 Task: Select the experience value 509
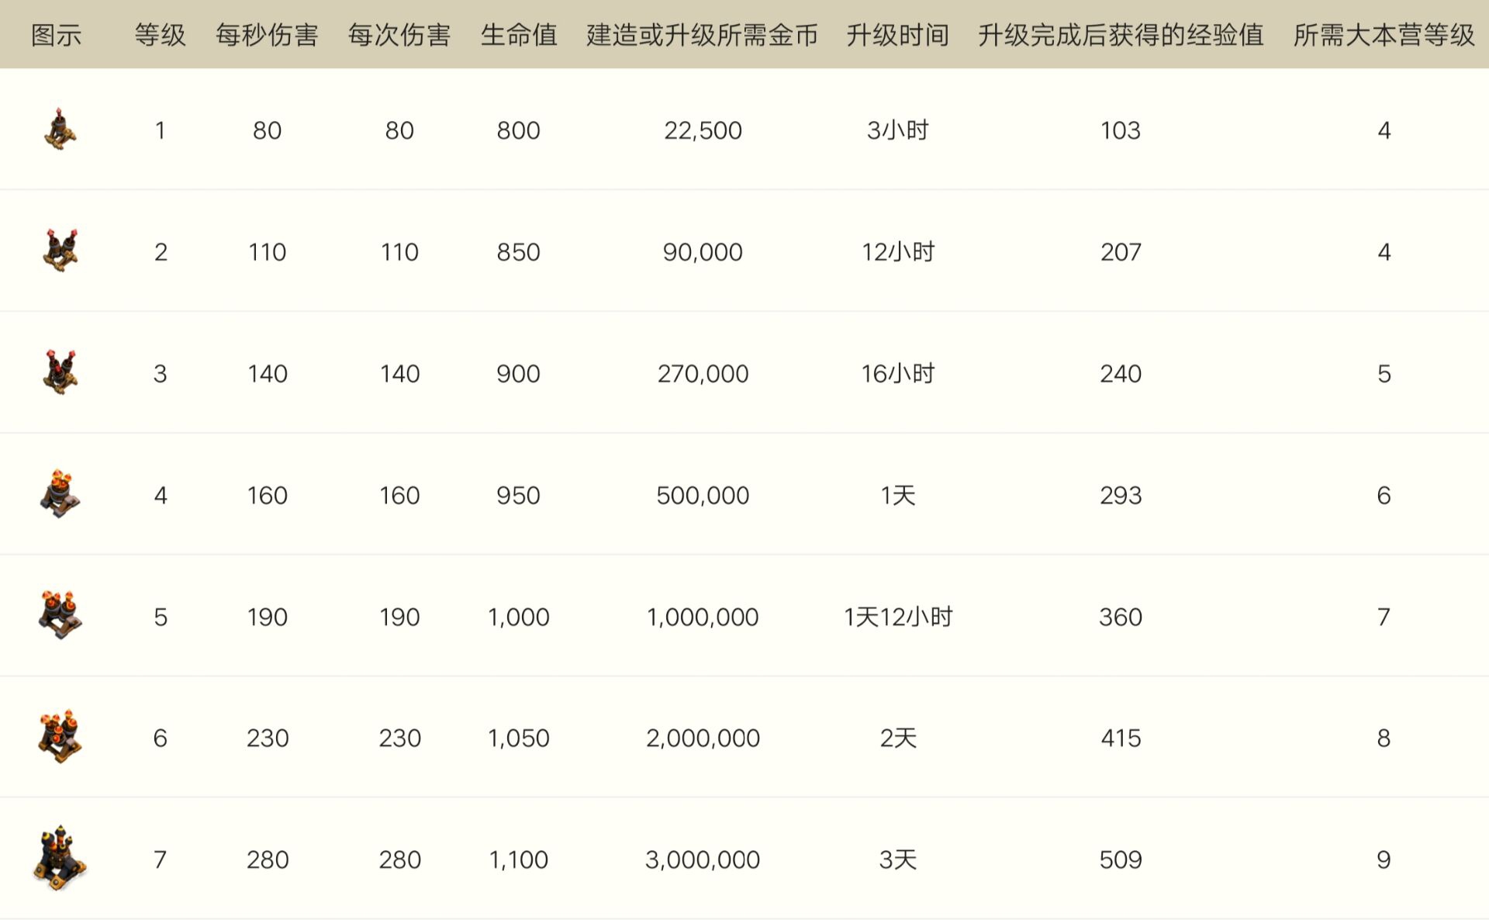pyautogui.click(x=1121, y=860)
